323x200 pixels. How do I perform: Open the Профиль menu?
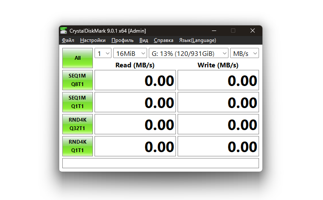[123, 40]
